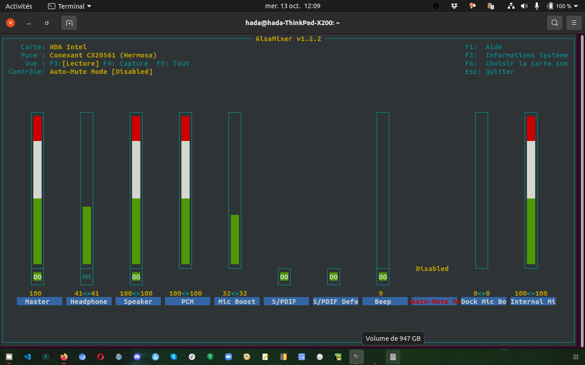Toggle Master mute indicator box
The height and width of the screenshot is (365, 585).
(x=37, y=277)
